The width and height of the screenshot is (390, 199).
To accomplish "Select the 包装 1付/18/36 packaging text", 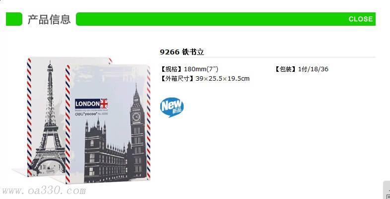I will (x=301, y=69).
